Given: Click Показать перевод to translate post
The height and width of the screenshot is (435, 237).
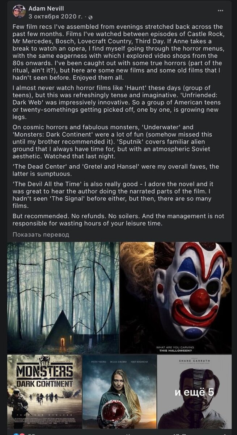Looking at the screenshot, I should pos(41,235).
